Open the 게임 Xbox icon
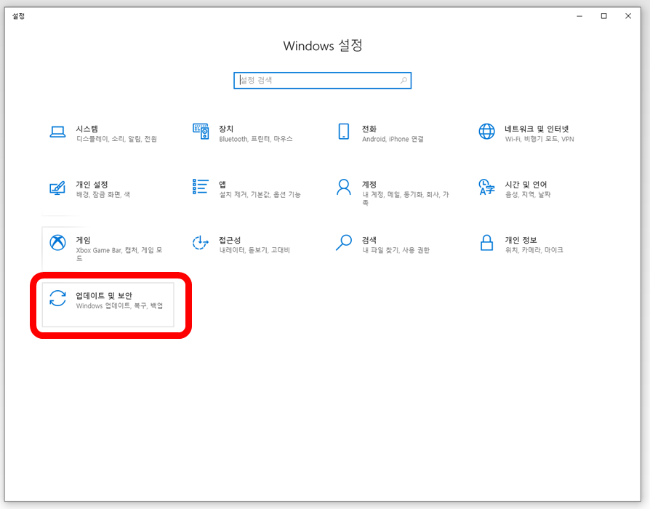 [57, 242]
